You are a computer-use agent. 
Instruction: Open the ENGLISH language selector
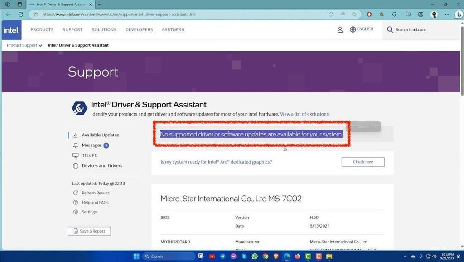coord(362,29)
